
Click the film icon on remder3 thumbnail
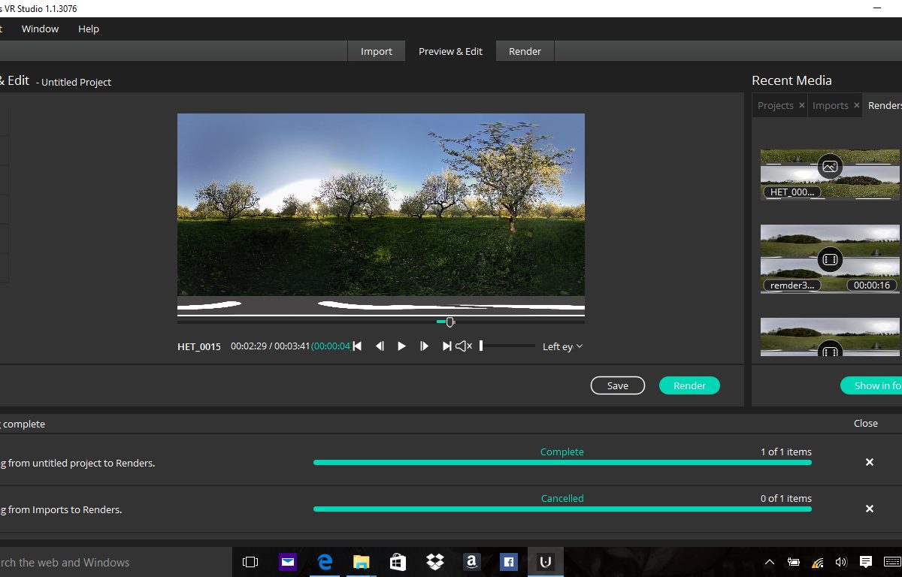point(830,260)
